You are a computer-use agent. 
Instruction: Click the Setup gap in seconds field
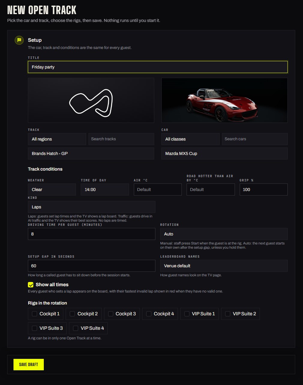tap(91, 266)
